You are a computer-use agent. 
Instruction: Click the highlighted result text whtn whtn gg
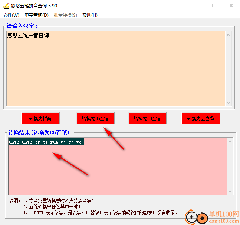46,142
